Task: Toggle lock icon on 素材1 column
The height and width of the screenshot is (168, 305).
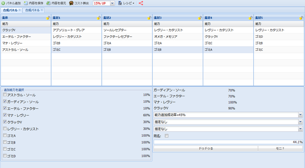Action: coord(99,18)
